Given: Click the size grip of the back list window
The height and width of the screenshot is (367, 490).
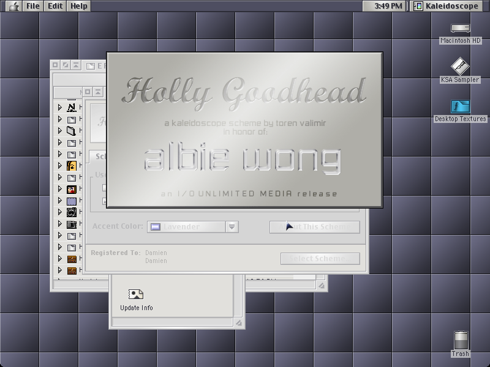Looking at the screenshot, I should point(321,286).
